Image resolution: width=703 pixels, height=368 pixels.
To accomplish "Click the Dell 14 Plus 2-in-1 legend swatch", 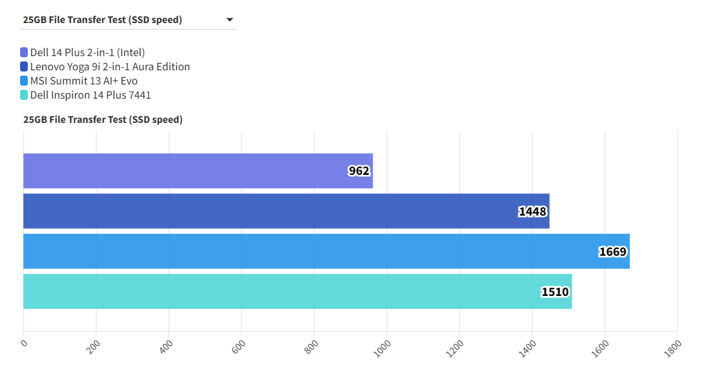I will tap(24, 53).
